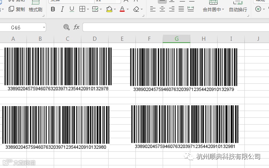Select the barcode image ending in 32981
The width and height of the screenshot is (269, 168).
click(x=185, y=127)
